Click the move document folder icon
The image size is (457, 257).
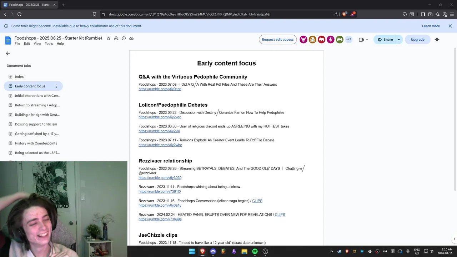(116, 38)
